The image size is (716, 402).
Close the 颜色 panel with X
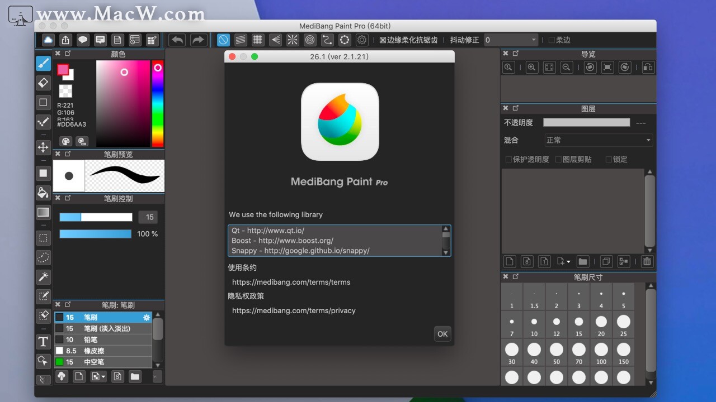click(57, 54)
